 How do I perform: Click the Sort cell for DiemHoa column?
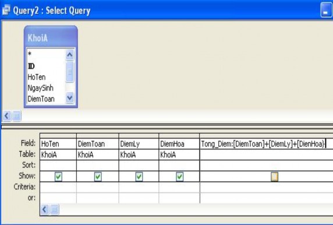tap(179, 166)
